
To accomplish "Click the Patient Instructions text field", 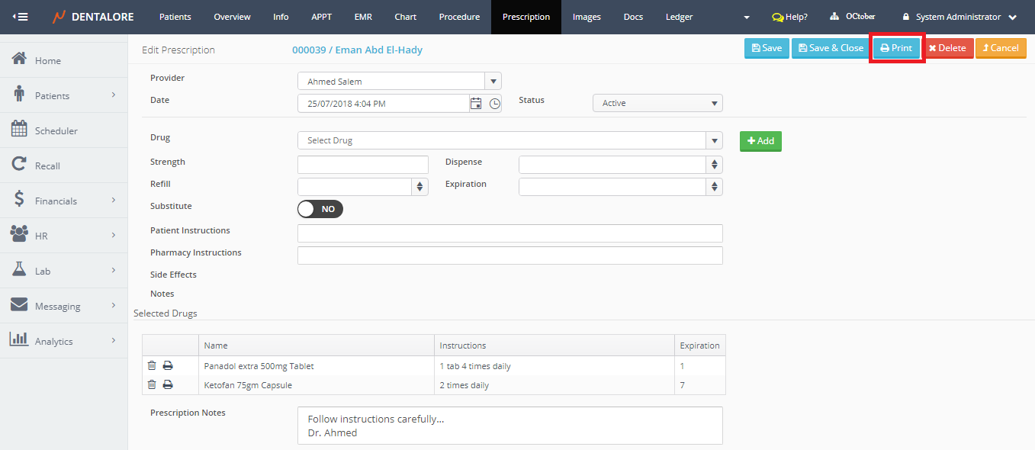I will (509, 233).
